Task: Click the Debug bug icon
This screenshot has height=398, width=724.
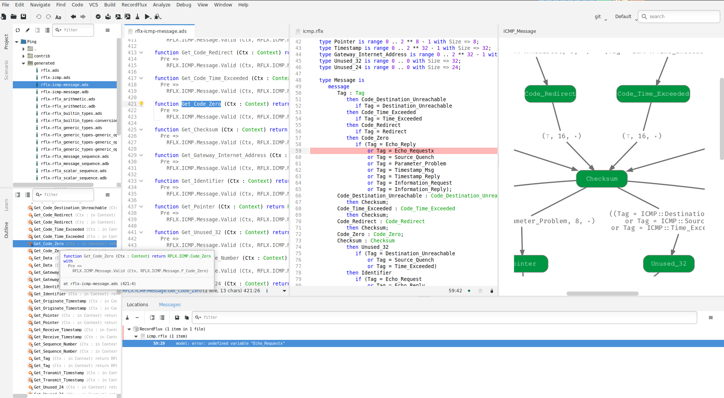Action: [x=158, y=17]
